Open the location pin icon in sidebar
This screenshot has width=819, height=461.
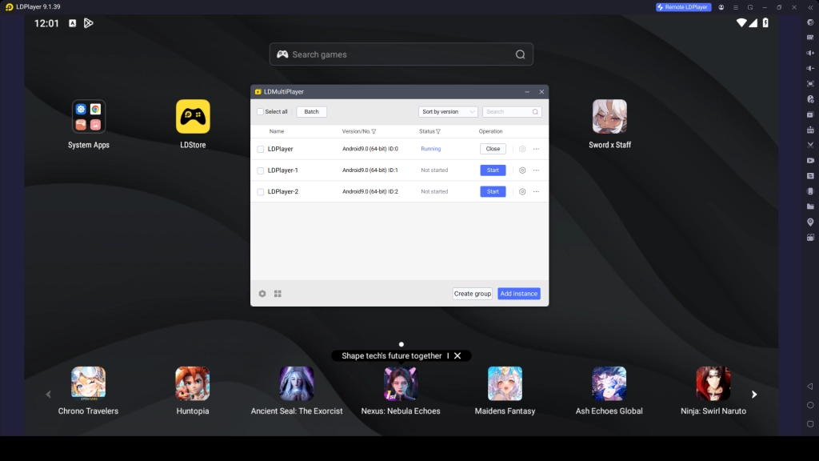point(810,222)
